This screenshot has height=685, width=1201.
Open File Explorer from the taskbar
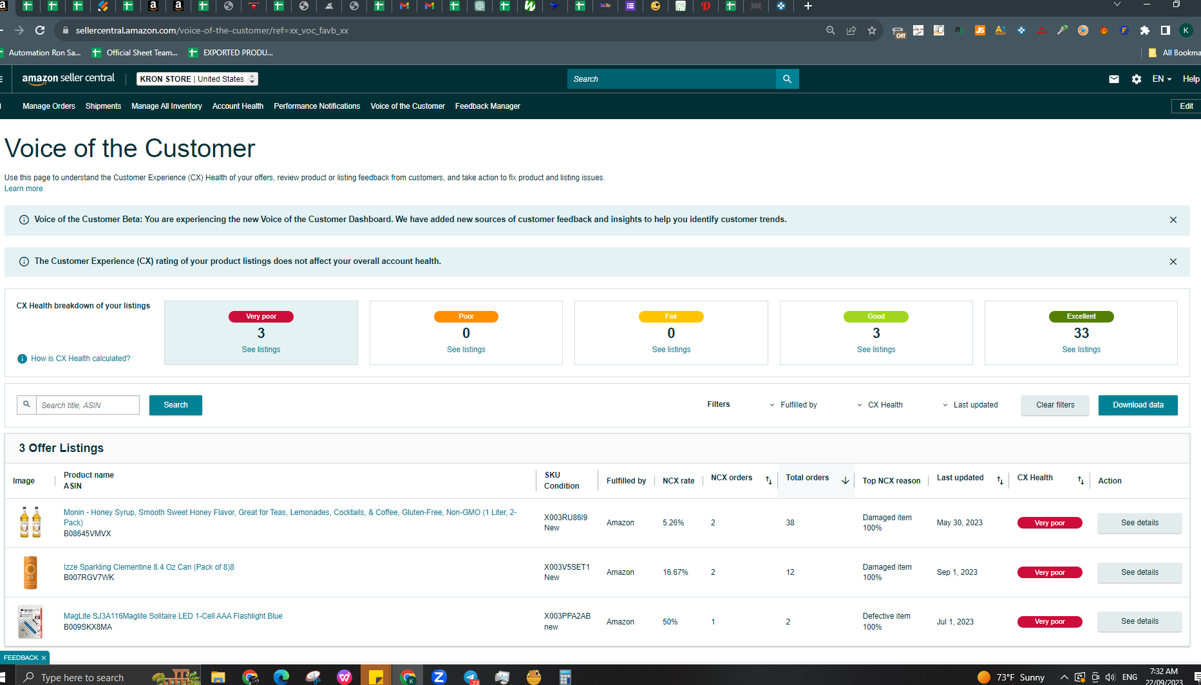[x=218, y=677]
